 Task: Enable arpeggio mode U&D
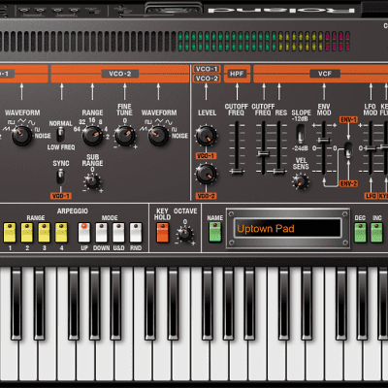[x=118, y=233]
